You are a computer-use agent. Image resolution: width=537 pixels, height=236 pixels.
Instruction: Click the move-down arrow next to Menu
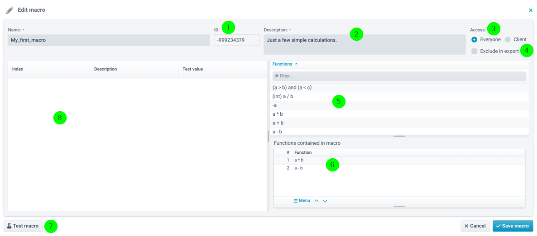[x=325, y=201]
